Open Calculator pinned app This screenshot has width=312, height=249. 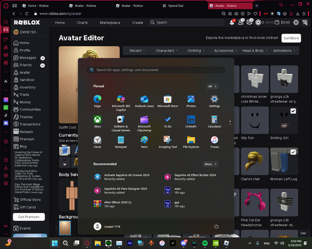pyautogui.click(x=214, y=122)
